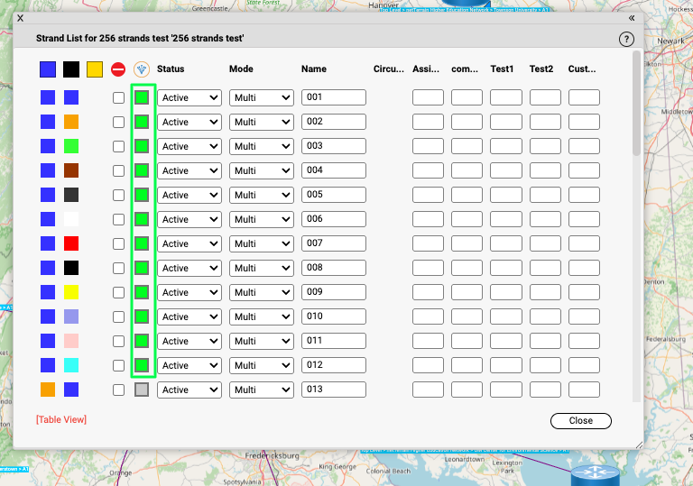
Task: Click the router icon on the map
Action: click(x=590, y=473)
